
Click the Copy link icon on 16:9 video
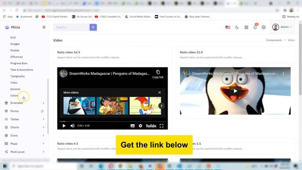tap(158, 72)
